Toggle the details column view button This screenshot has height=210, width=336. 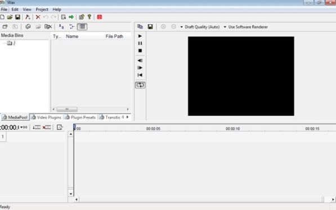[x=82, y=27]
